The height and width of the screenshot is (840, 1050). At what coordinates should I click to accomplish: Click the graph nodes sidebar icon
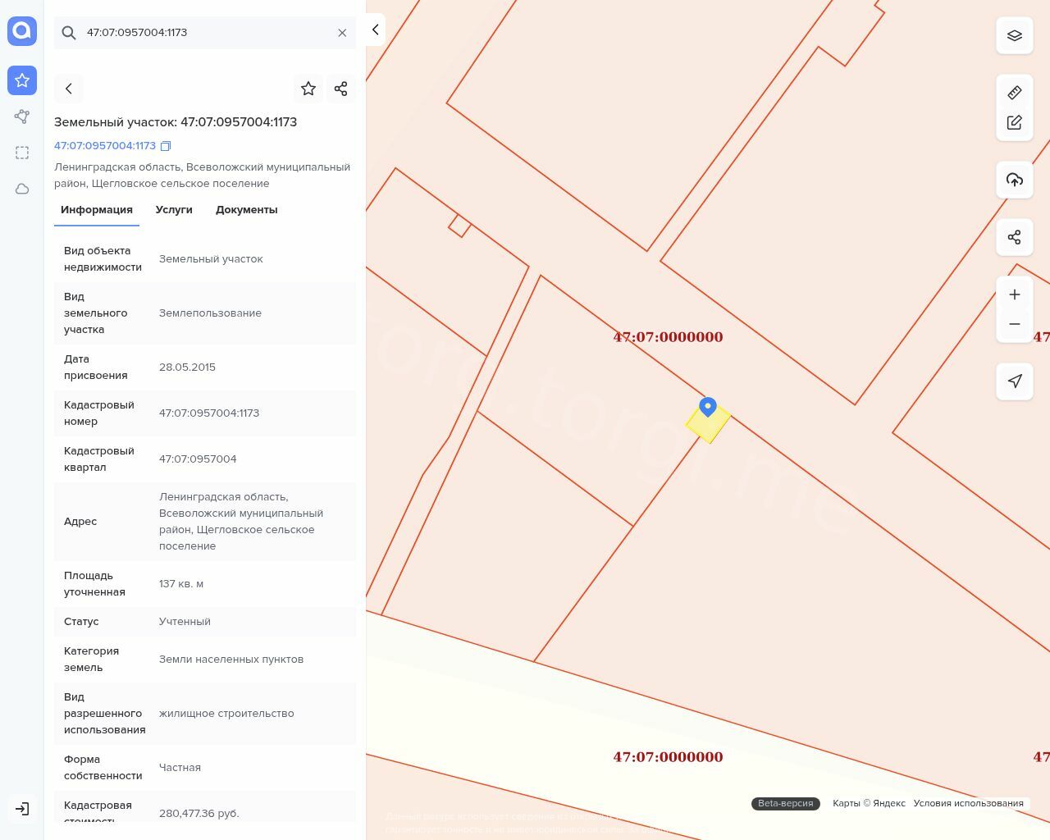[22, 116]
